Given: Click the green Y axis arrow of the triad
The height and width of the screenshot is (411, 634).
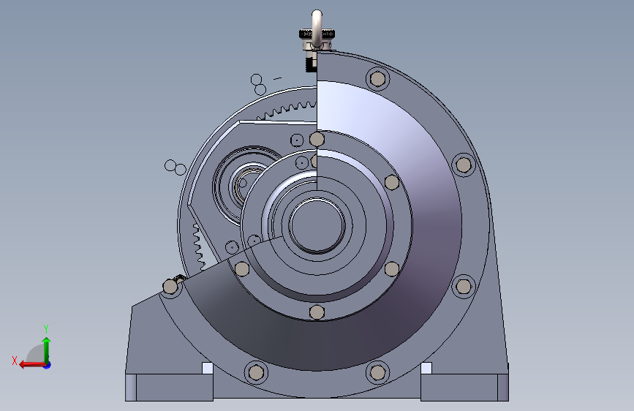Looking at the screenshot, I should point(47,350).
